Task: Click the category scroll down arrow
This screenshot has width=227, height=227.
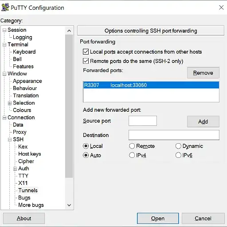Action: coord(69,205)
